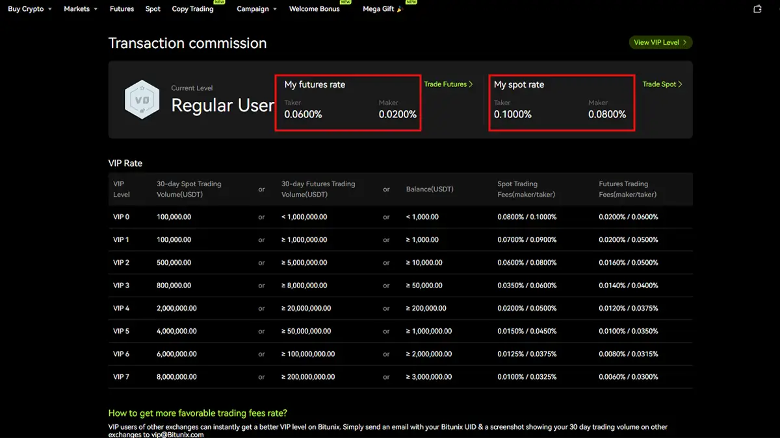Image resolution: width=780 pixels, height=438 pixels.
Task: Click the futures taker rate 0.0600%
Action: 303,114
